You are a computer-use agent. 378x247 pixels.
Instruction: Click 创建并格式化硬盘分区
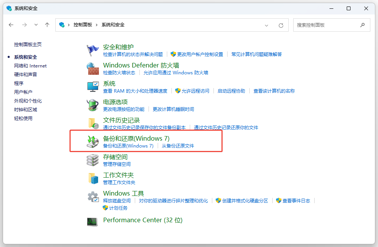[245, 201]
